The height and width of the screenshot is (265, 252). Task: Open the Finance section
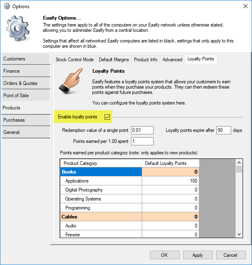point(26,71)
